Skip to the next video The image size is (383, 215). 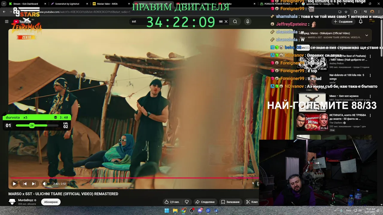coord(34,184)
